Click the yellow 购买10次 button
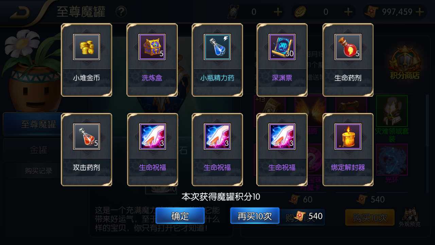 (370, 217)
